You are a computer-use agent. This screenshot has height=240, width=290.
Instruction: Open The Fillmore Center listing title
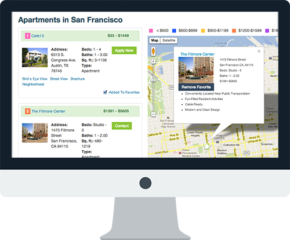pos(48,111)
